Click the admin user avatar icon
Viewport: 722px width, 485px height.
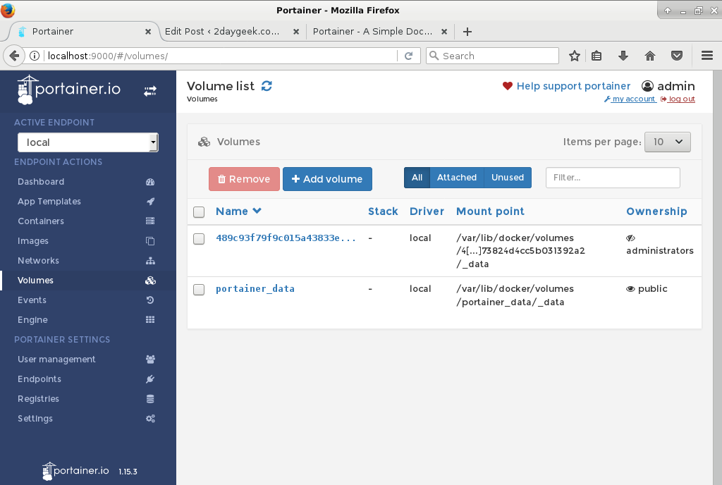click(x=647, y=86)
